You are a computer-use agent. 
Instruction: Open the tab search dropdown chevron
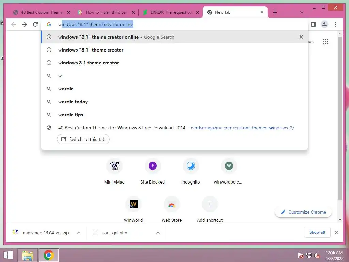coord(302,12)
